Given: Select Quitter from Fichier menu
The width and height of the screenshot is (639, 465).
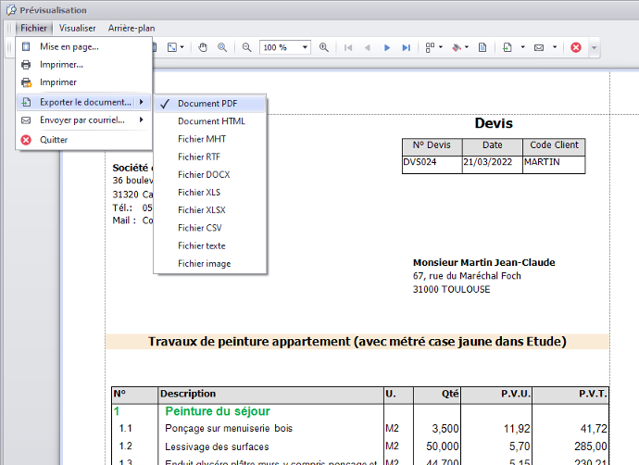Looking at the screenshot, I should [84, 140].
